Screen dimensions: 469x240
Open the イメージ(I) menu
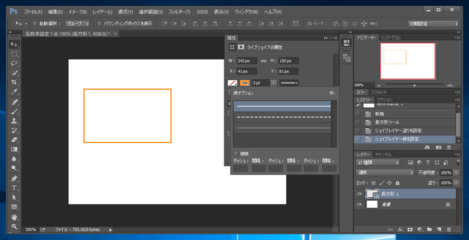(77, 12)
